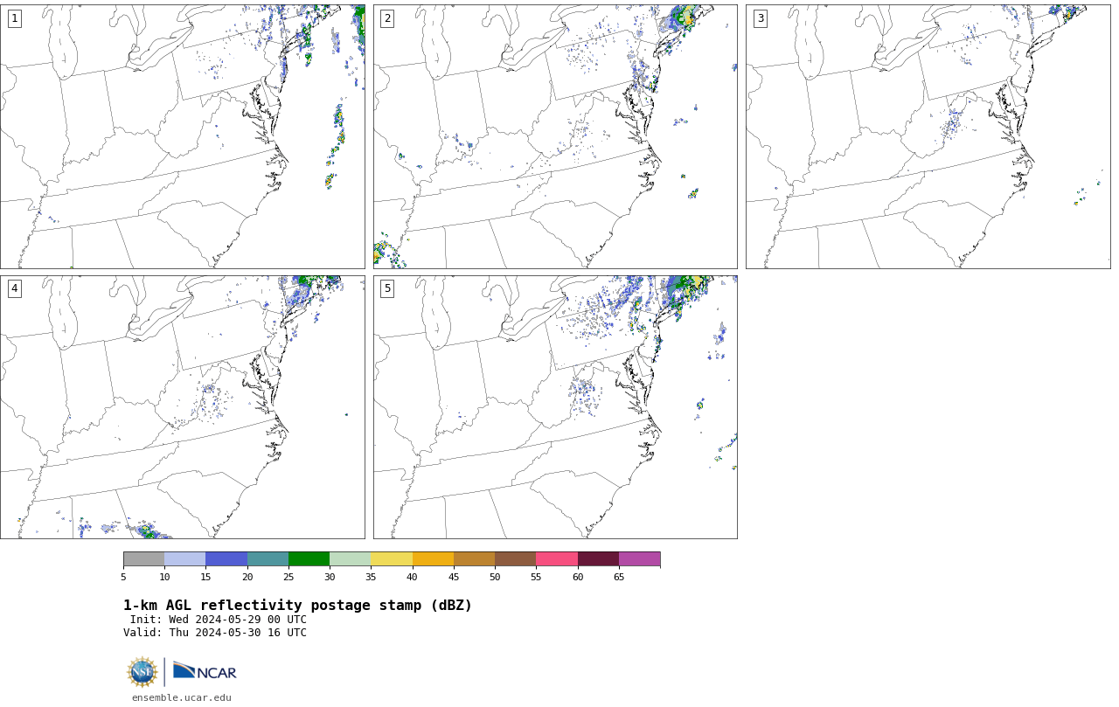The image size is (1119, 707).
Task: Click the member number label '4'
Action: tap(14, 288)
